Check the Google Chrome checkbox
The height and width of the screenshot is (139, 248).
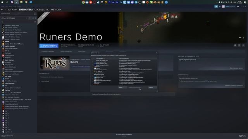(93, 73)
